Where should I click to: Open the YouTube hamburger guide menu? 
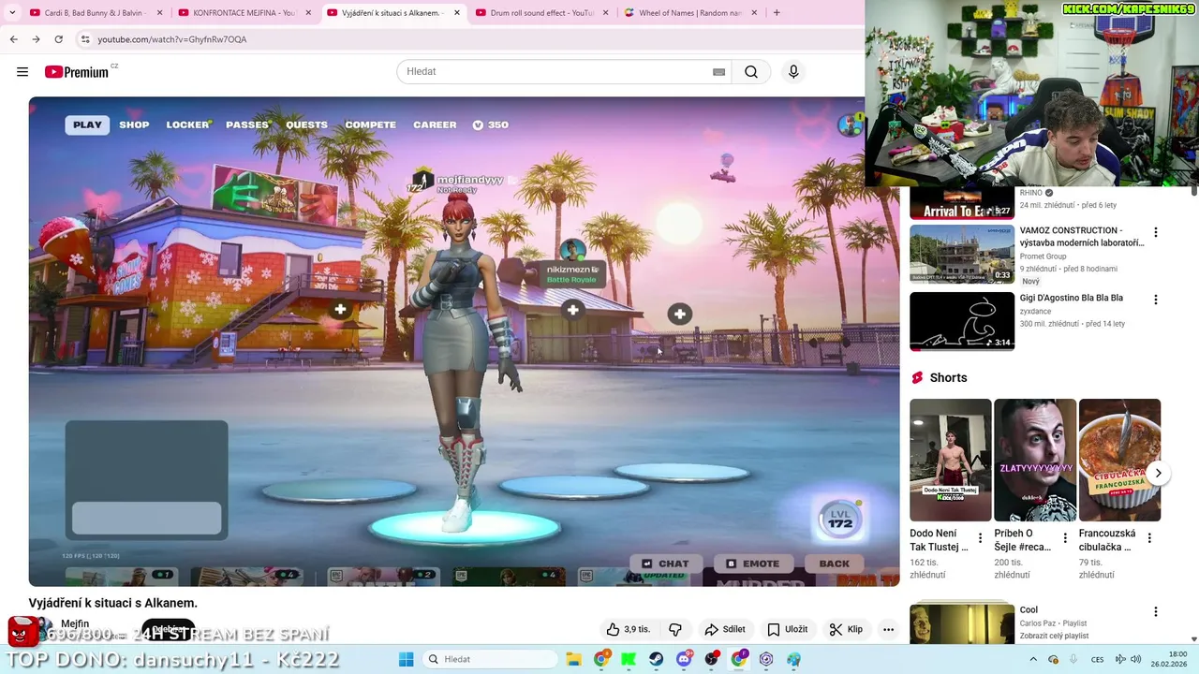(22, 72)
